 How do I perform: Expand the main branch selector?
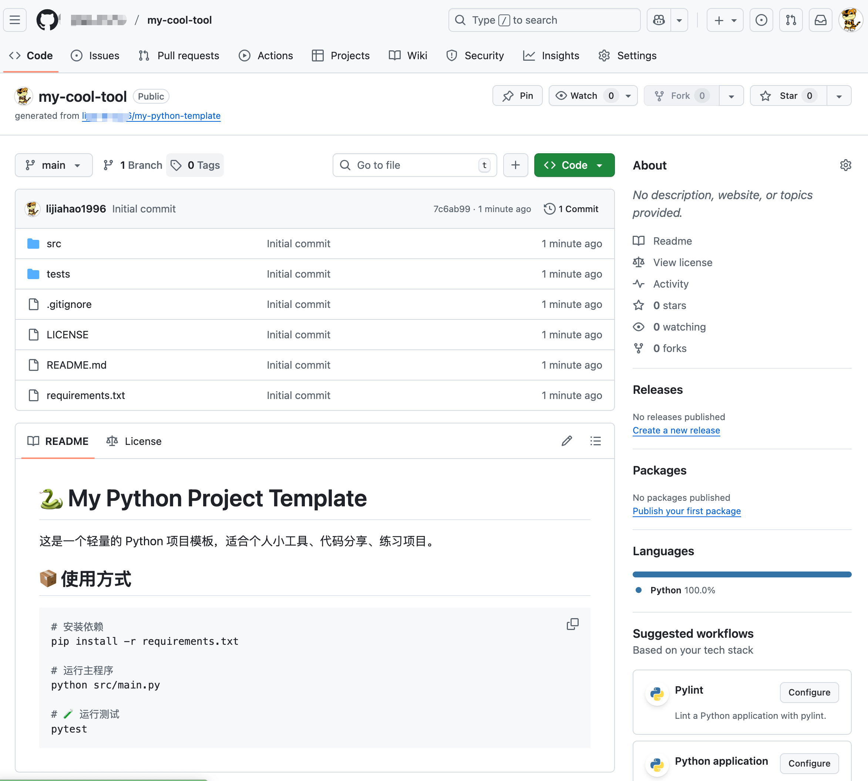tap(54, 165)
